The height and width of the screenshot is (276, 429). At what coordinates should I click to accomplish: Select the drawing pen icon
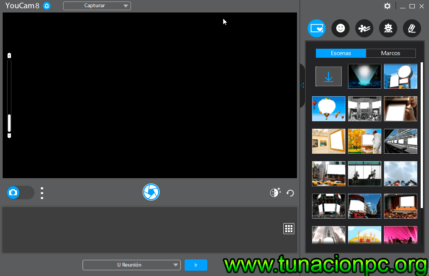coord(412,28)
